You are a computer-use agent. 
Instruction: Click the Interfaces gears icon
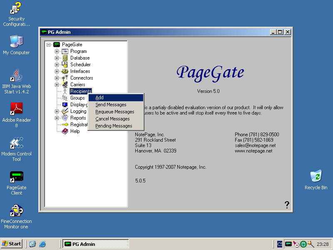pos(65,71)
